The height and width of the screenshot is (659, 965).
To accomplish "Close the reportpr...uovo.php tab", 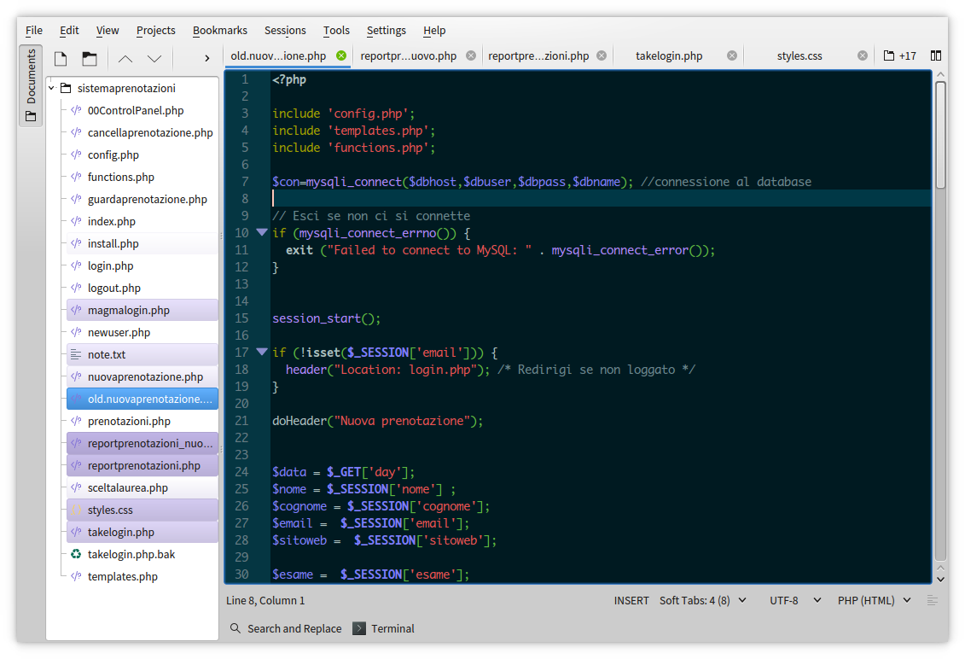I will click(471, 55).
